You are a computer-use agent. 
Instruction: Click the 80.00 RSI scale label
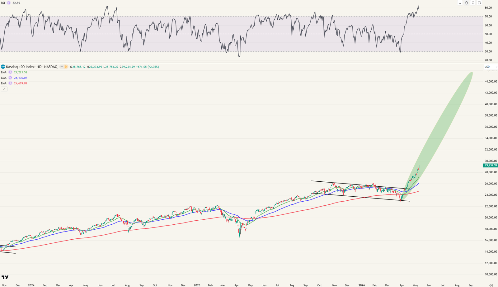488,8
